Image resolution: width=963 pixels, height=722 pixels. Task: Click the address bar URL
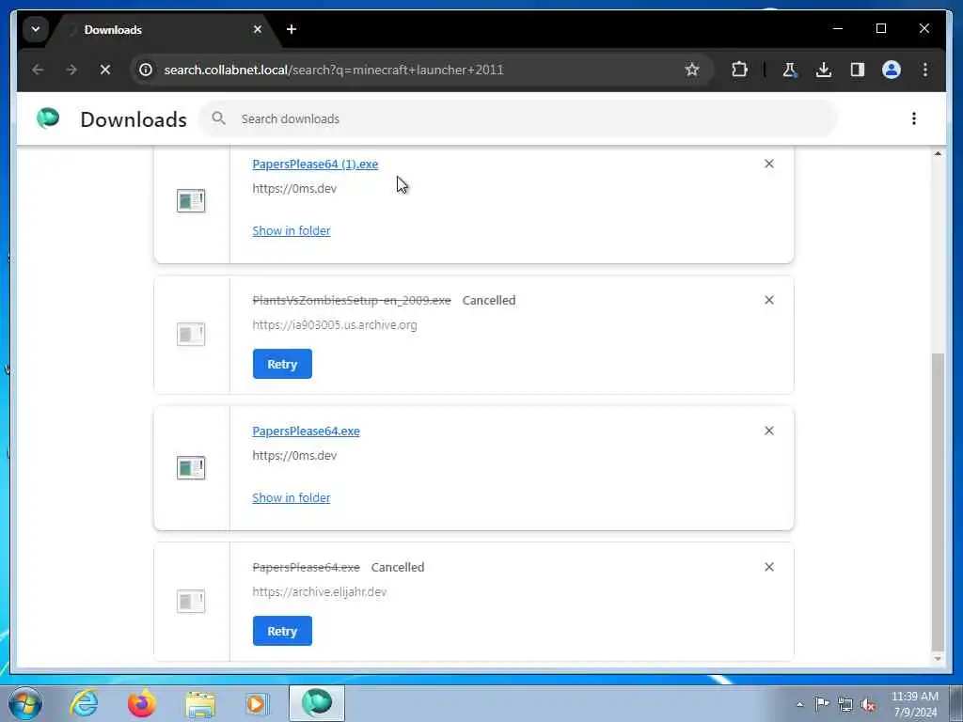(334, 70)
